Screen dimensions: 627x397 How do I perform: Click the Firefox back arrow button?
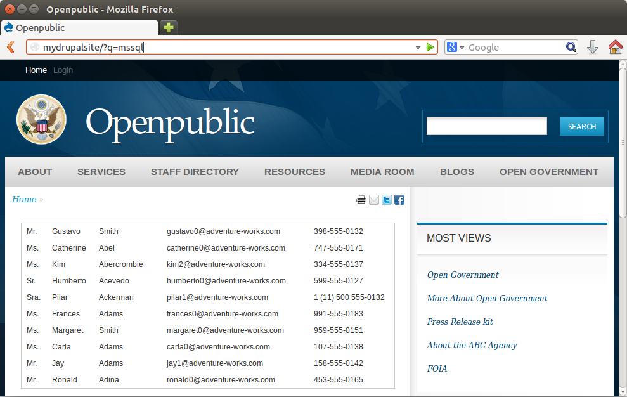click(11, 47)
